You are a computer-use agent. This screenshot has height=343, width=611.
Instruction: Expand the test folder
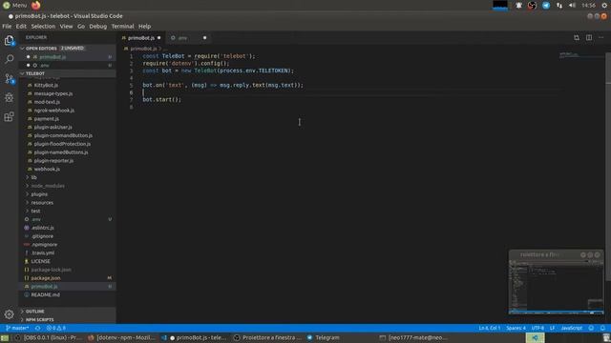click(68, 211)
